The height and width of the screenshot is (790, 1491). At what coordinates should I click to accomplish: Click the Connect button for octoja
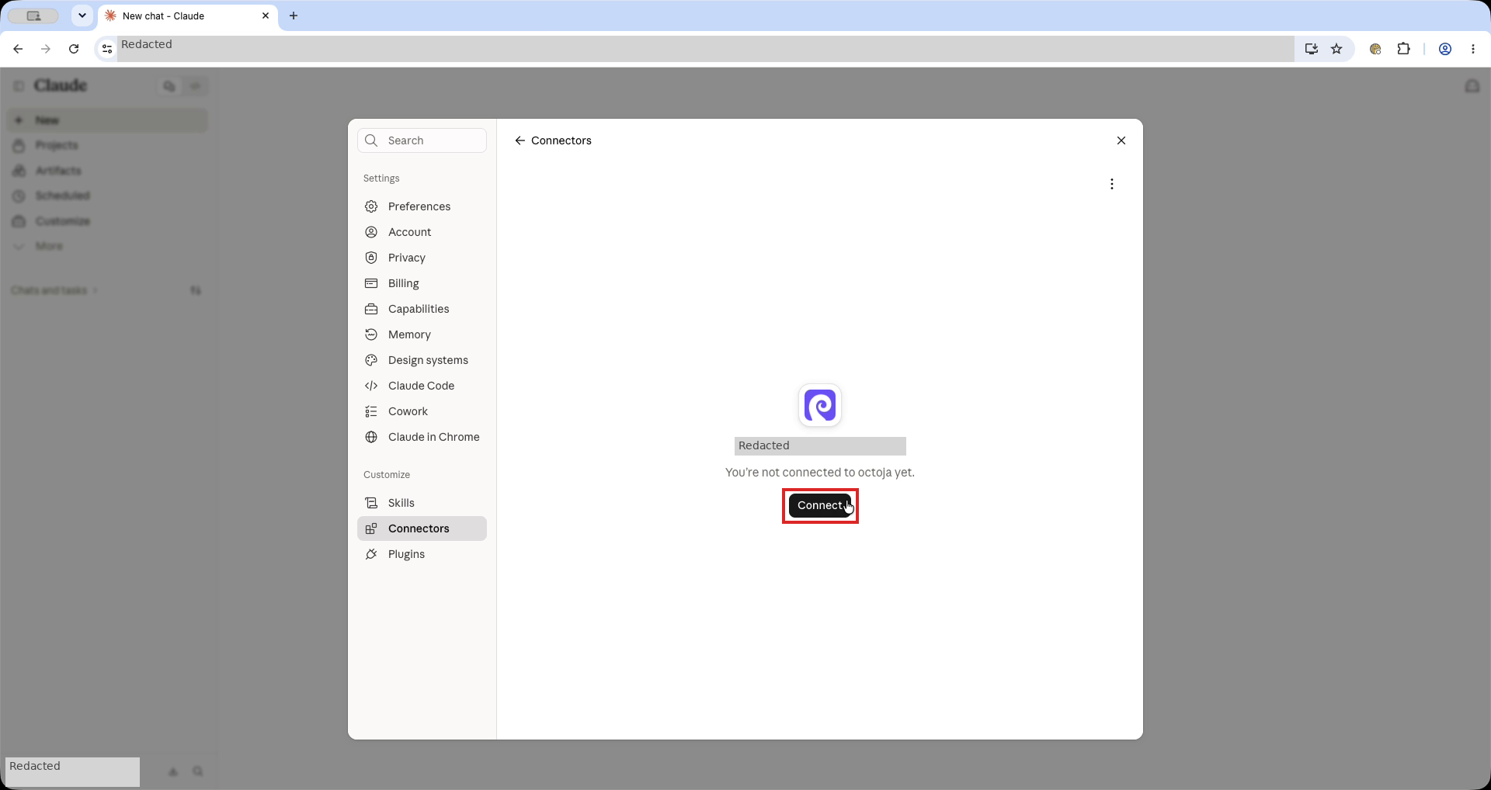(820, 505)
